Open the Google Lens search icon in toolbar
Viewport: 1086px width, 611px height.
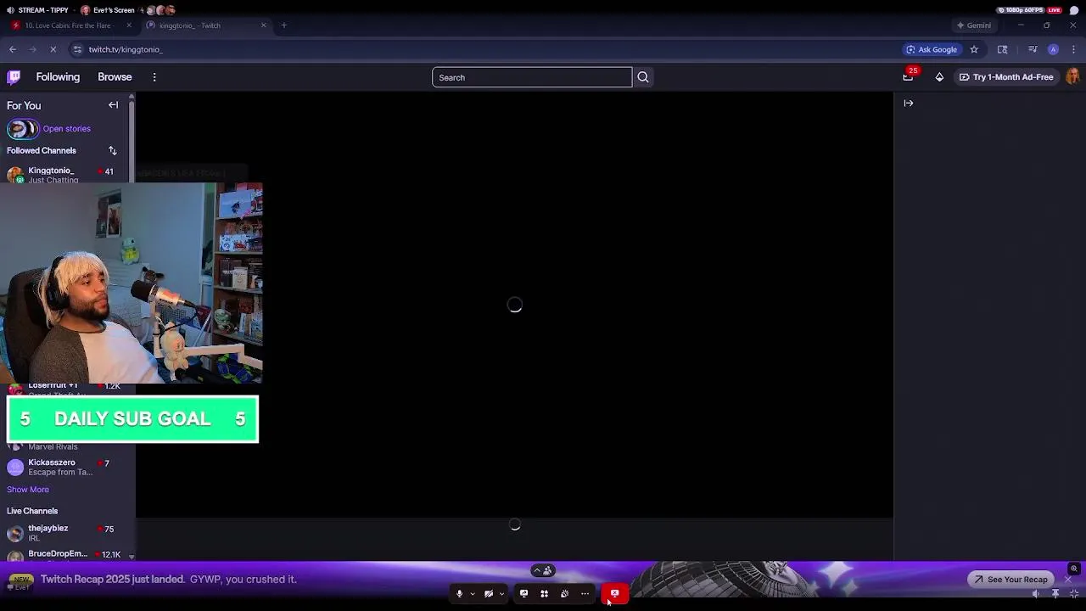(1002, 49)
